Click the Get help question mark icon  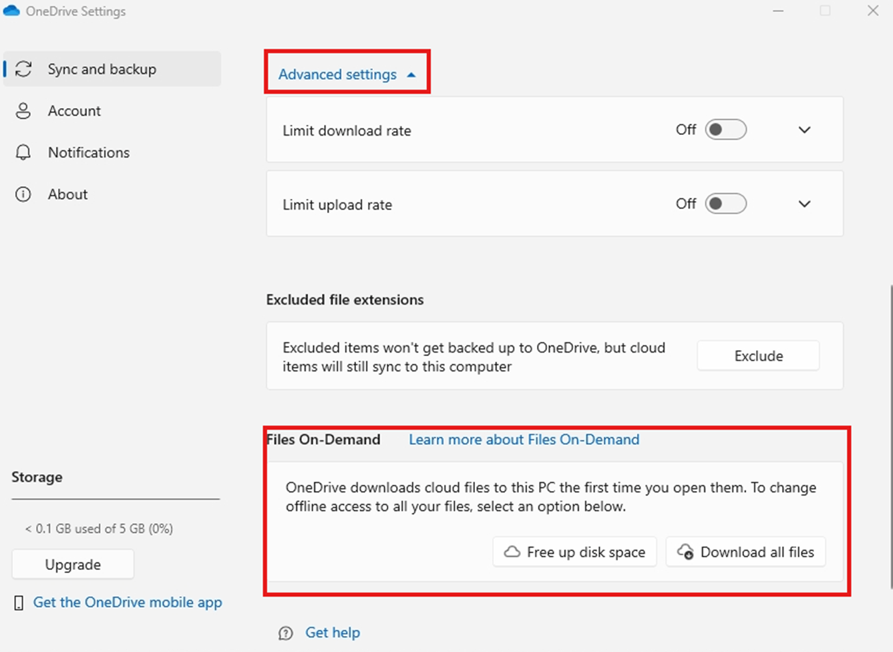pos(286,633)
